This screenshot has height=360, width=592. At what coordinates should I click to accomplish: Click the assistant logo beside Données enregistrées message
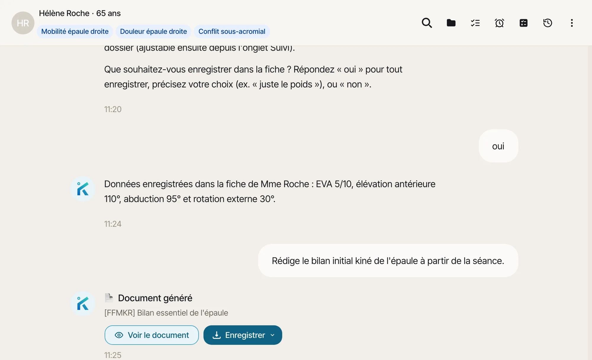coord(83,189)
